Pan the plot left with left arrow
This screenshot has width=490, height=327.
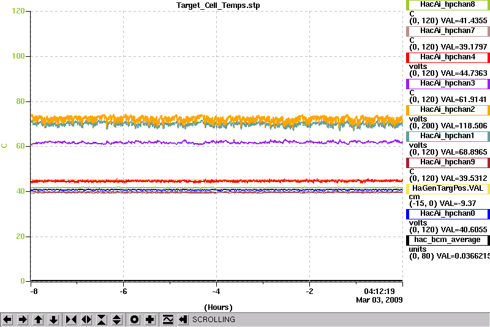pyautogui.click(x=7, y=320)
